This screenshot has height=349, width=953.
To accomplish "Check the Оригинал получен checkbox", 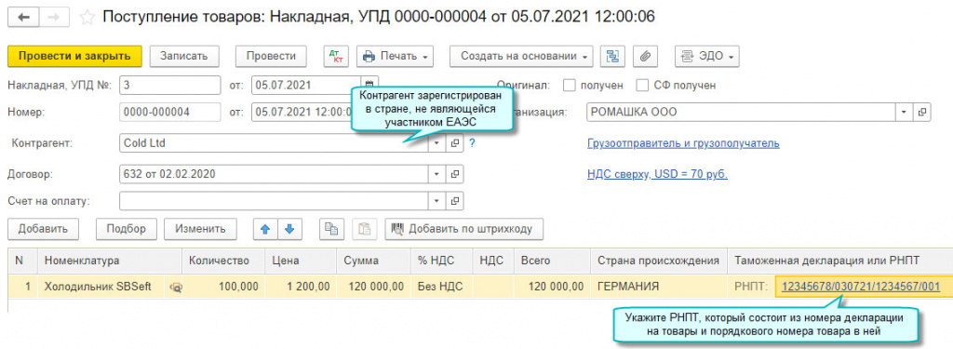I will [569, 85].
